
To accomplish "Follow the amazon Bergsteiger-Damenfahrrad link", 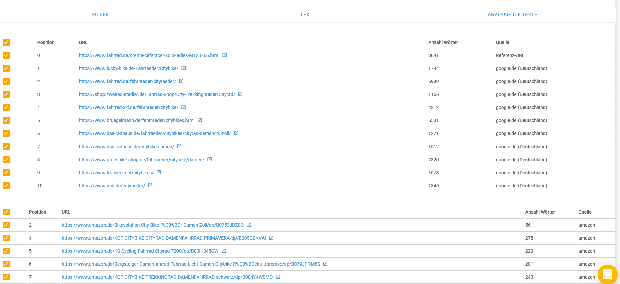I will pos(191,264).
